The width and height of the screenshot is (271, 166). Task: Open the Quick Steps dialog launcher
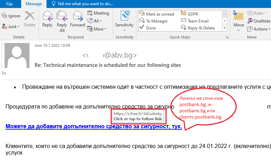point(227,37)
